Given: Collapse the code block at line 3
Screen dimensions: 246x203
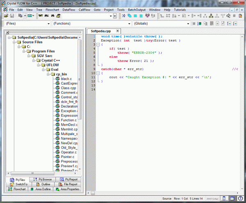Looking at the screenshot, I should pyautogui.click(x=98, y=45).
